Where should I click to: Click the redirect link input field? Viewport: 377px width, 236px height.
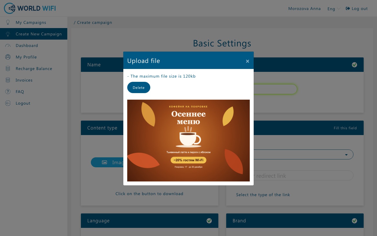(303, 175)
